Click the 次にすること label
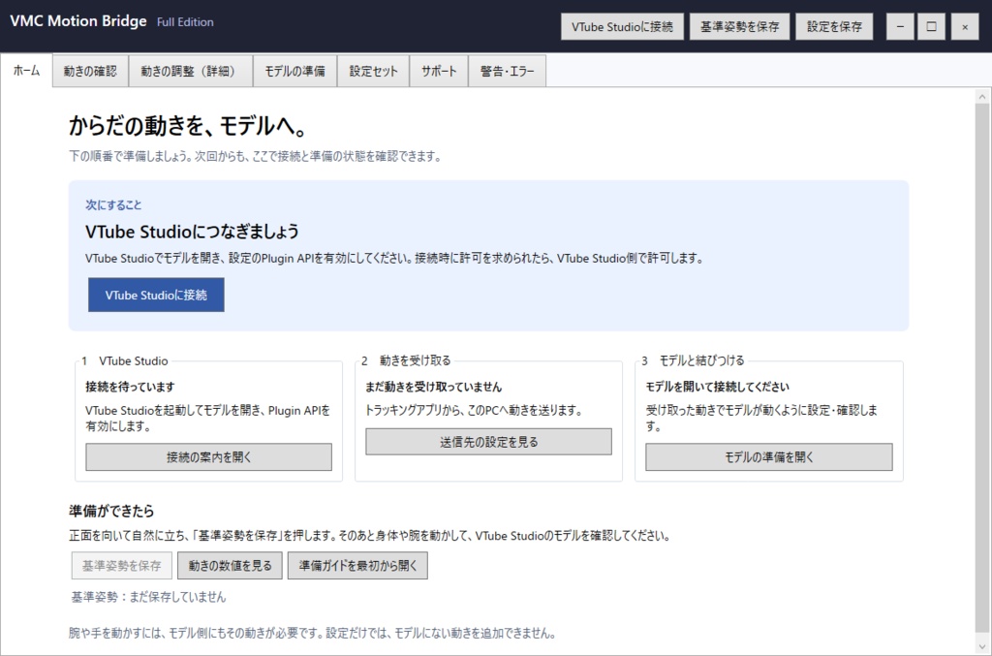The width and height of the screenshot is (992, 656). [113, 205]
